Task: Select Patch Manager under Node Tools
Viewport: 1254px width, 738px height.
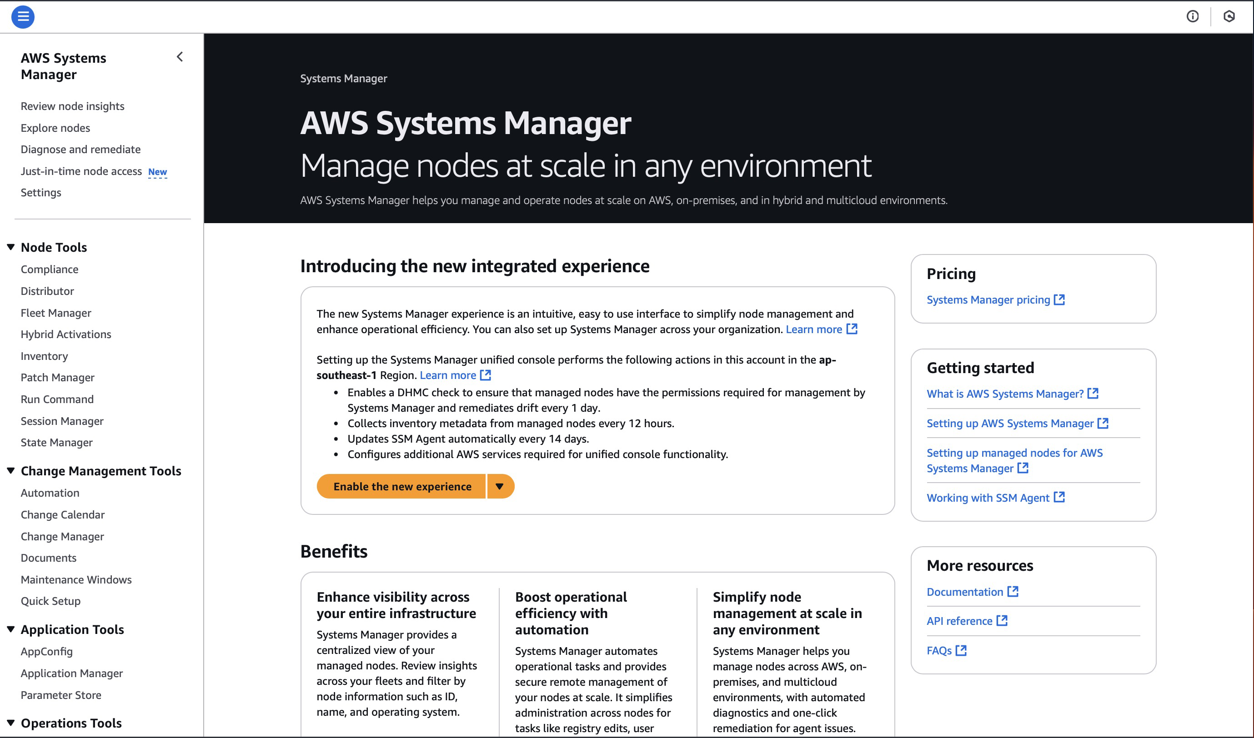Action: (x=57, y=377)
